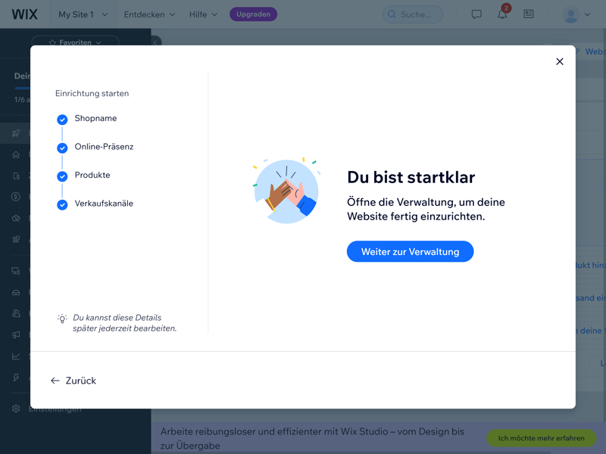Open the My Site 1 dropdown
This screenshot has height=454, width=606.
click(x=83, y=14)
